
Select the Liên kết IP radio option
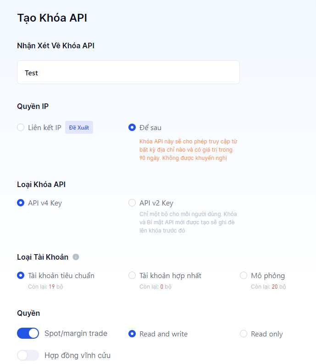point(21,127)
